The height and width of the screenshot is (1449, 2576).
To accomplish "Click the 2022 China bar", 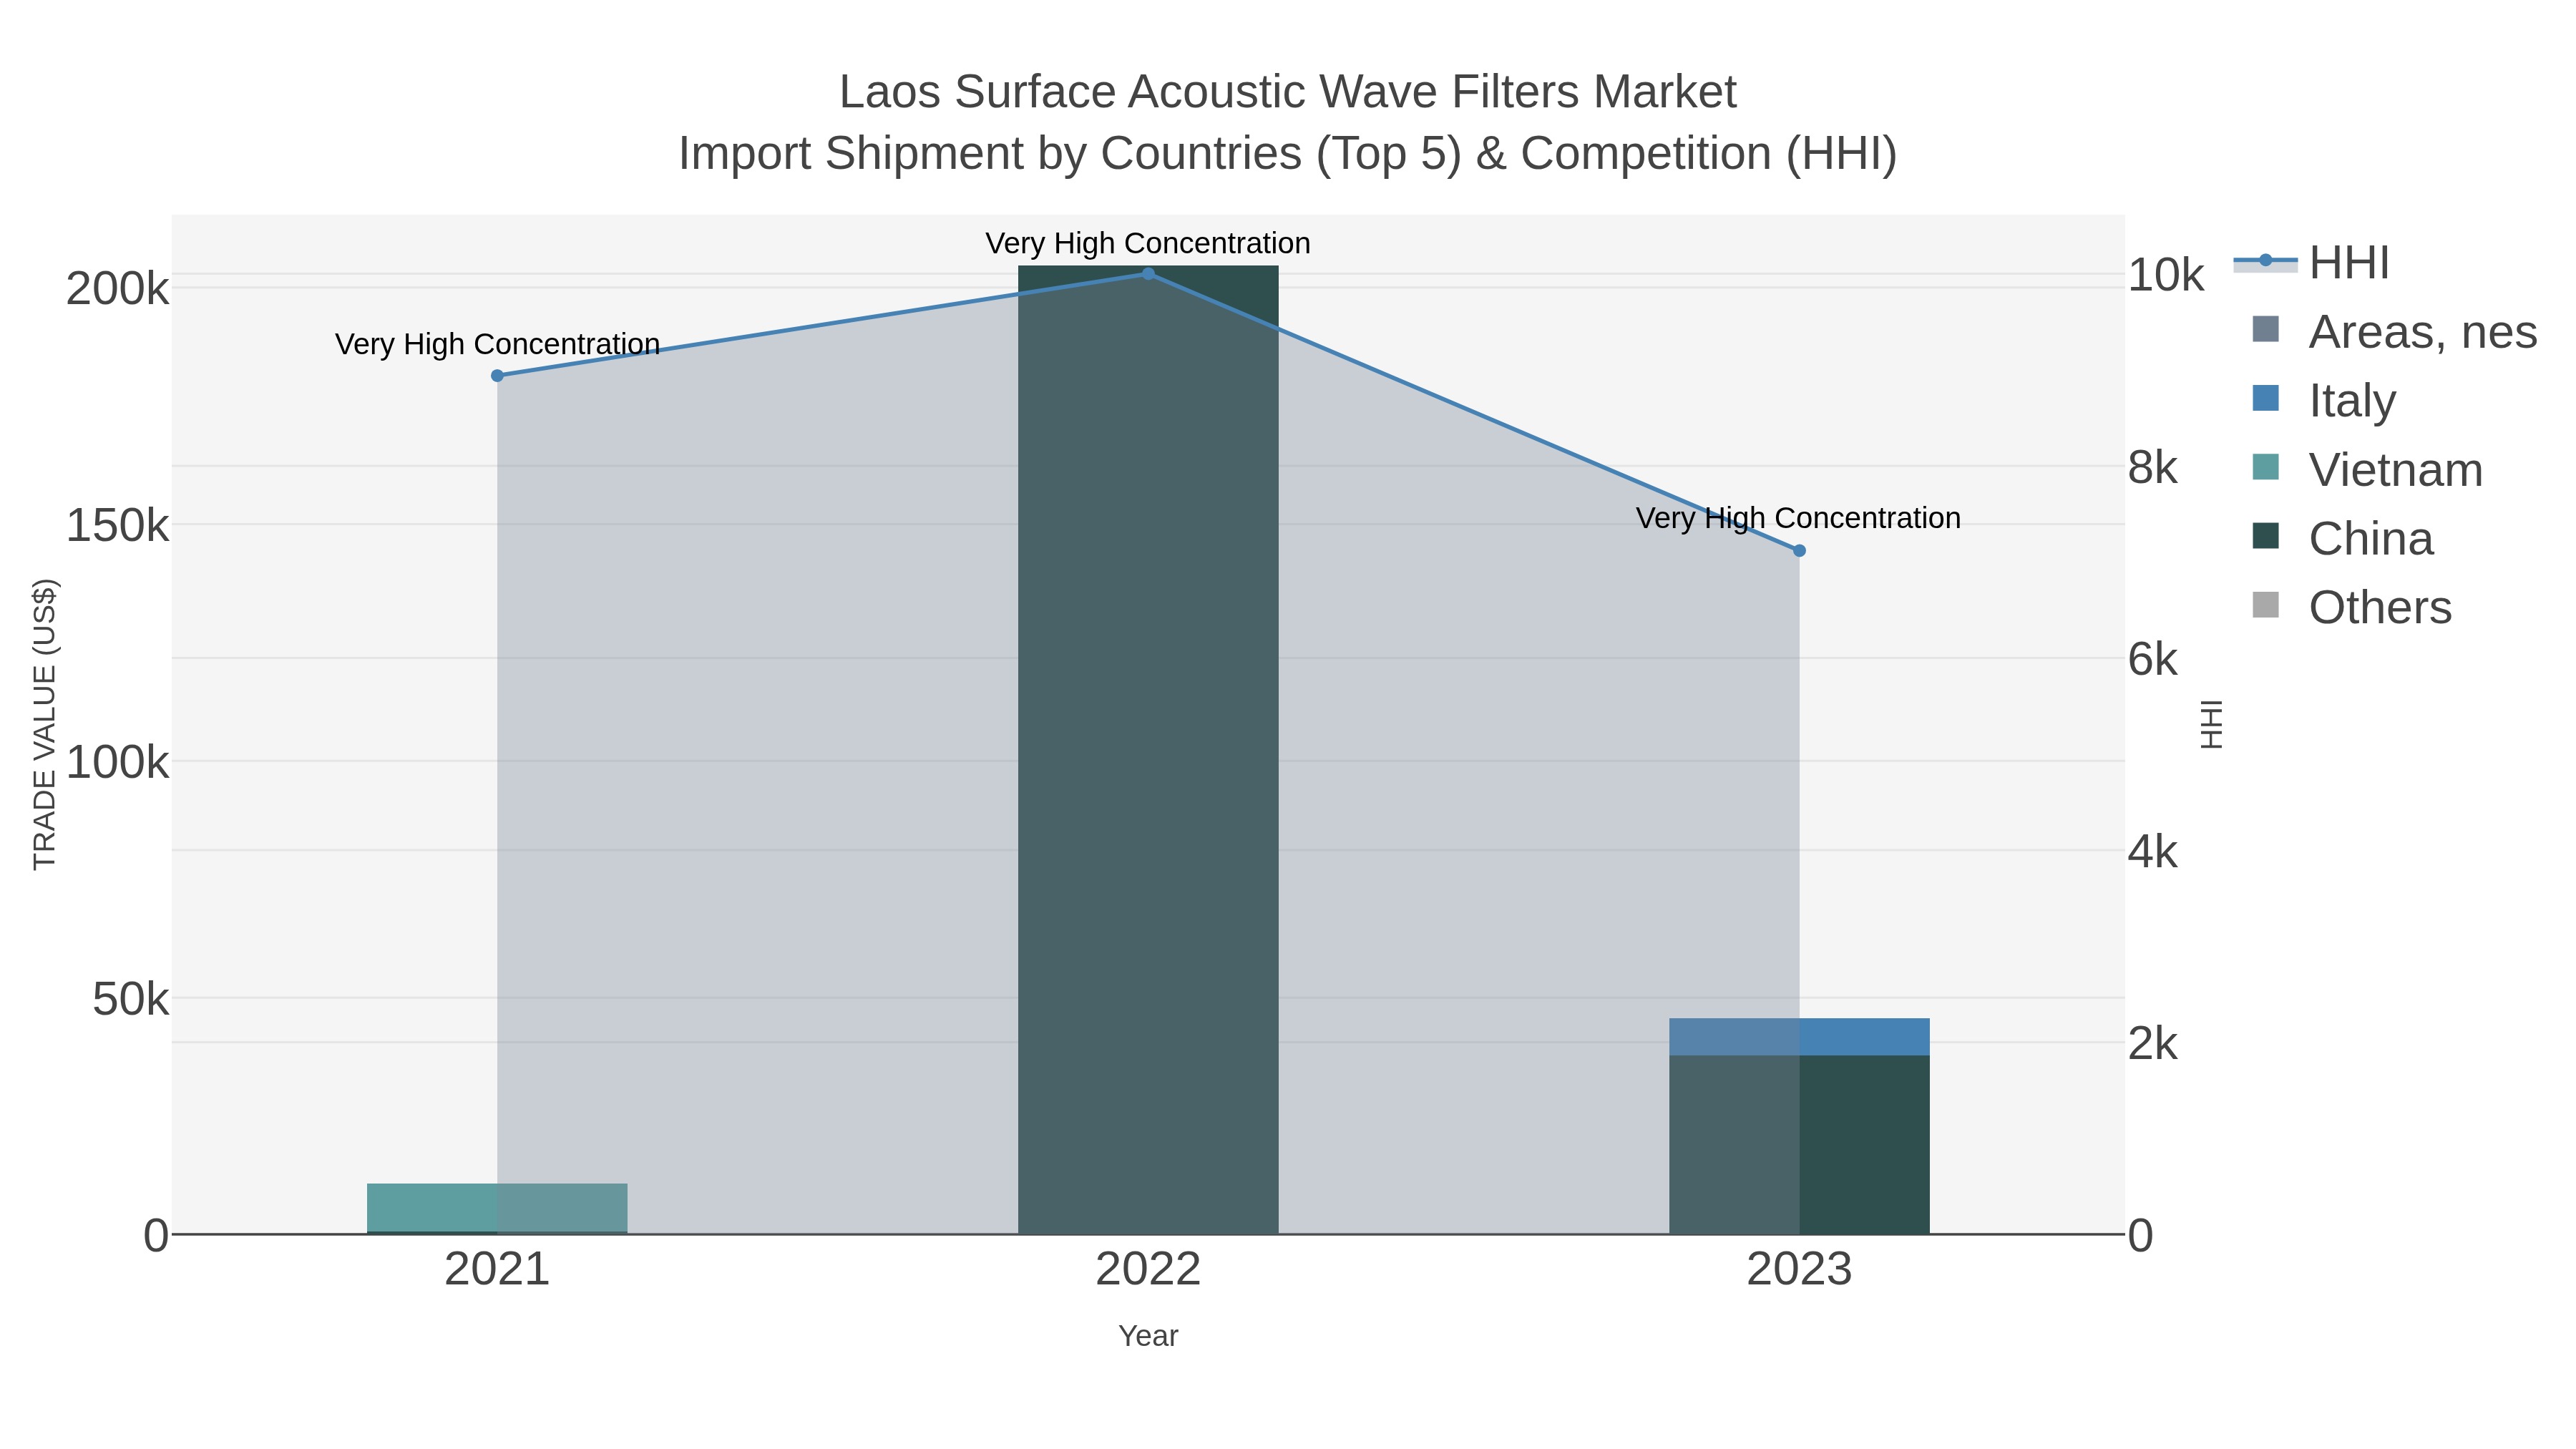I will [1148, 750].
